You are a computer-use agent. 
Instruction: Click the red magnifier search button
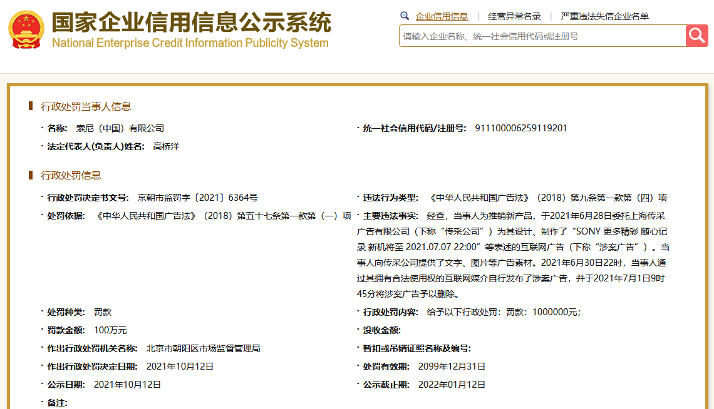(x=696, y=36)
